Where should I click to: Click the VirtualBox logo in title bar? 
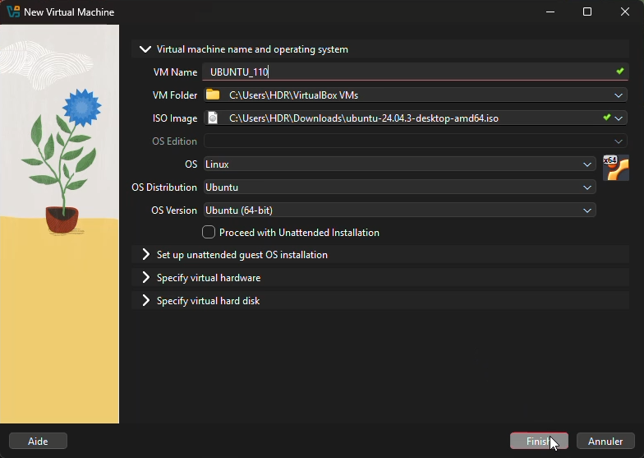(x=13, y=12)
